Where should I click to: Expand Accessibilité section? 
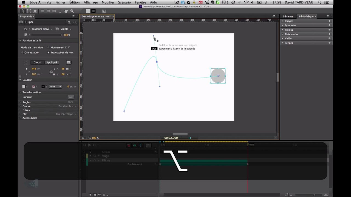pos(20,118)
